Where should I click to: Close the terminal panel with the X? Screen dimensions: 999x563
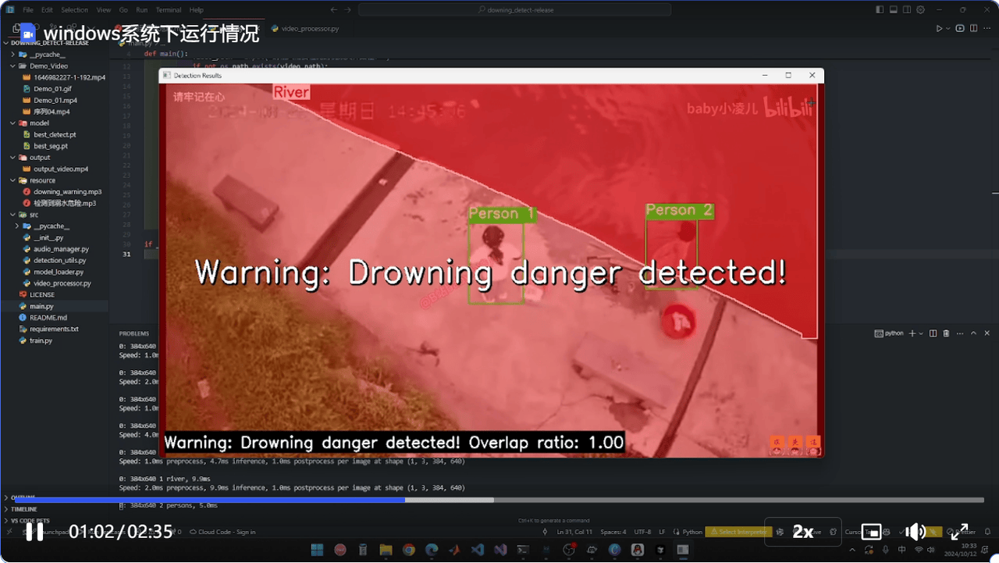(x=987, y=333)
